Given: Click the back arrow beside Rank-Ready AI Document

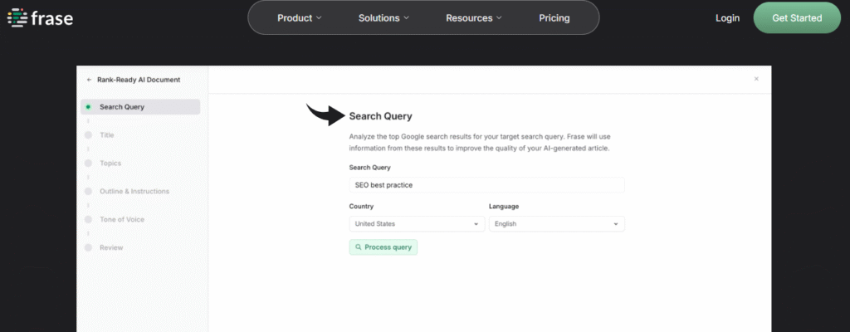Looking at the screenshot, I should (89, 80).
